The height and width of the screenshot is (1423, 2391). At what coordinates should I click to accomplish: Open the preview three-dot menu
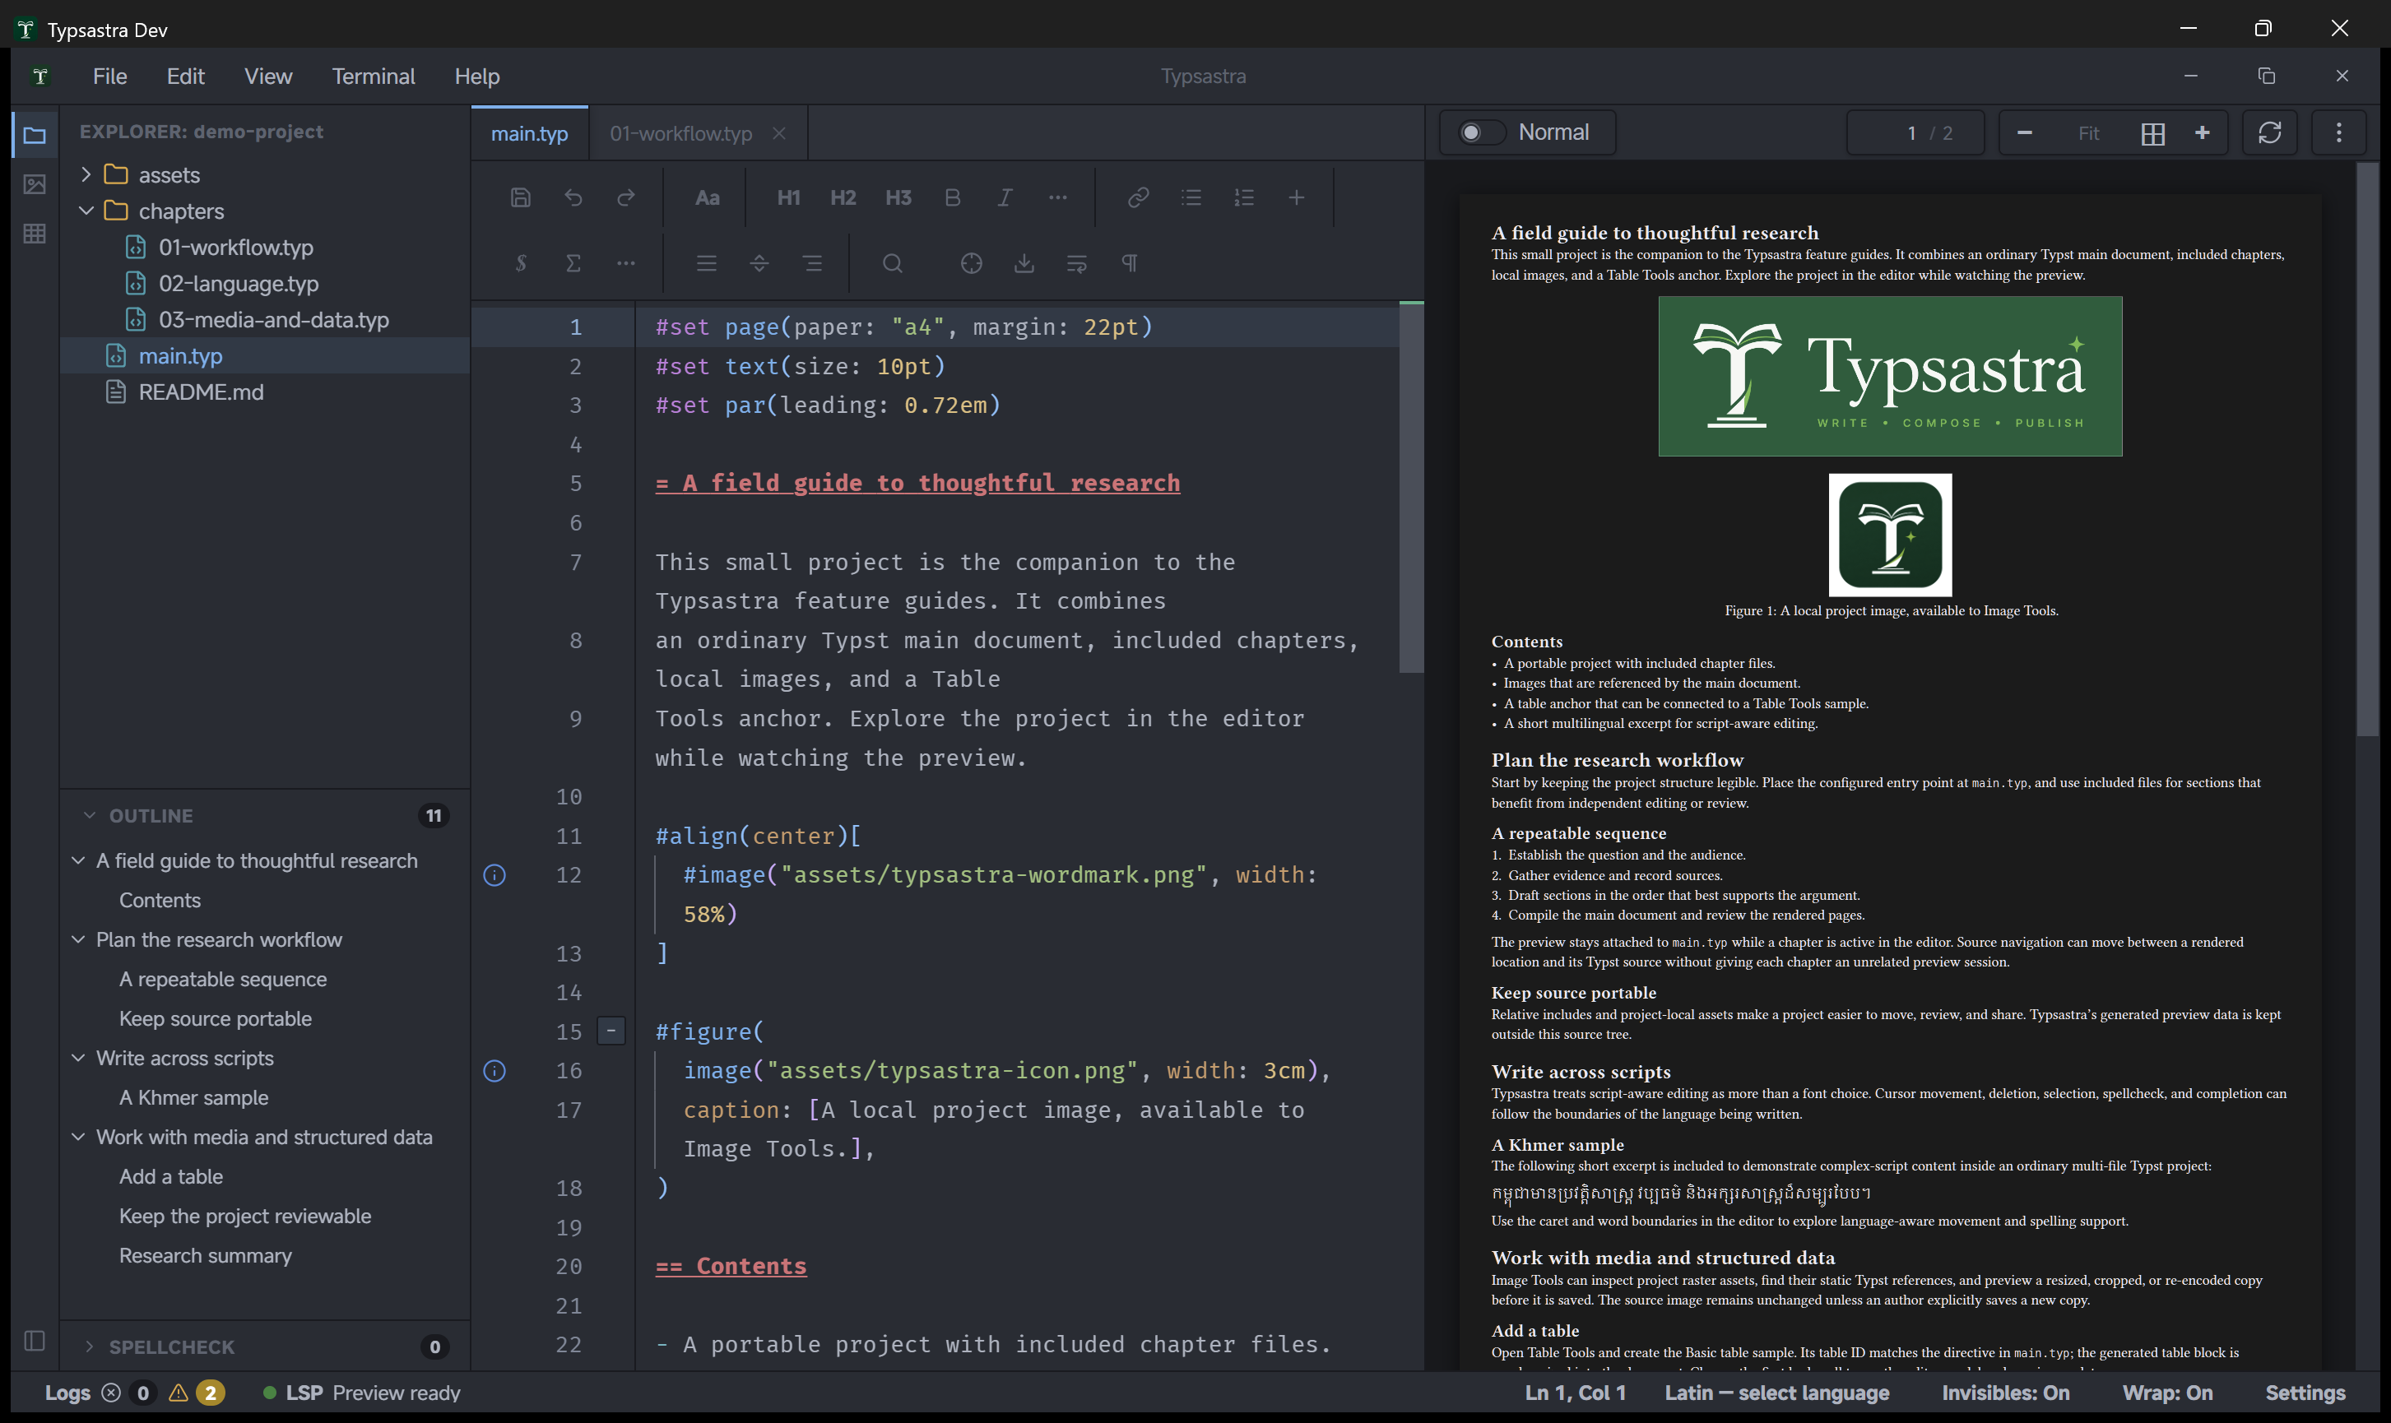(2338, 132)
